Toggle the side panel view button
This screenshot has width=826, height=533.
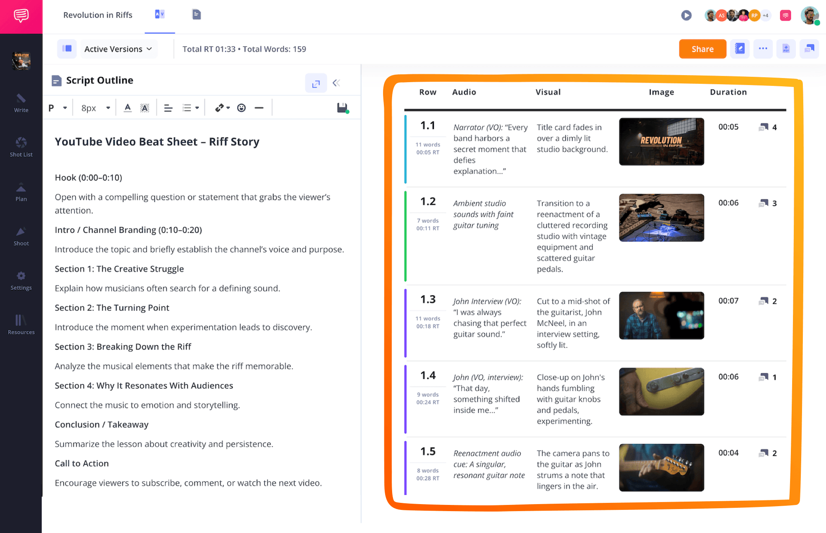tap(67, 49)
